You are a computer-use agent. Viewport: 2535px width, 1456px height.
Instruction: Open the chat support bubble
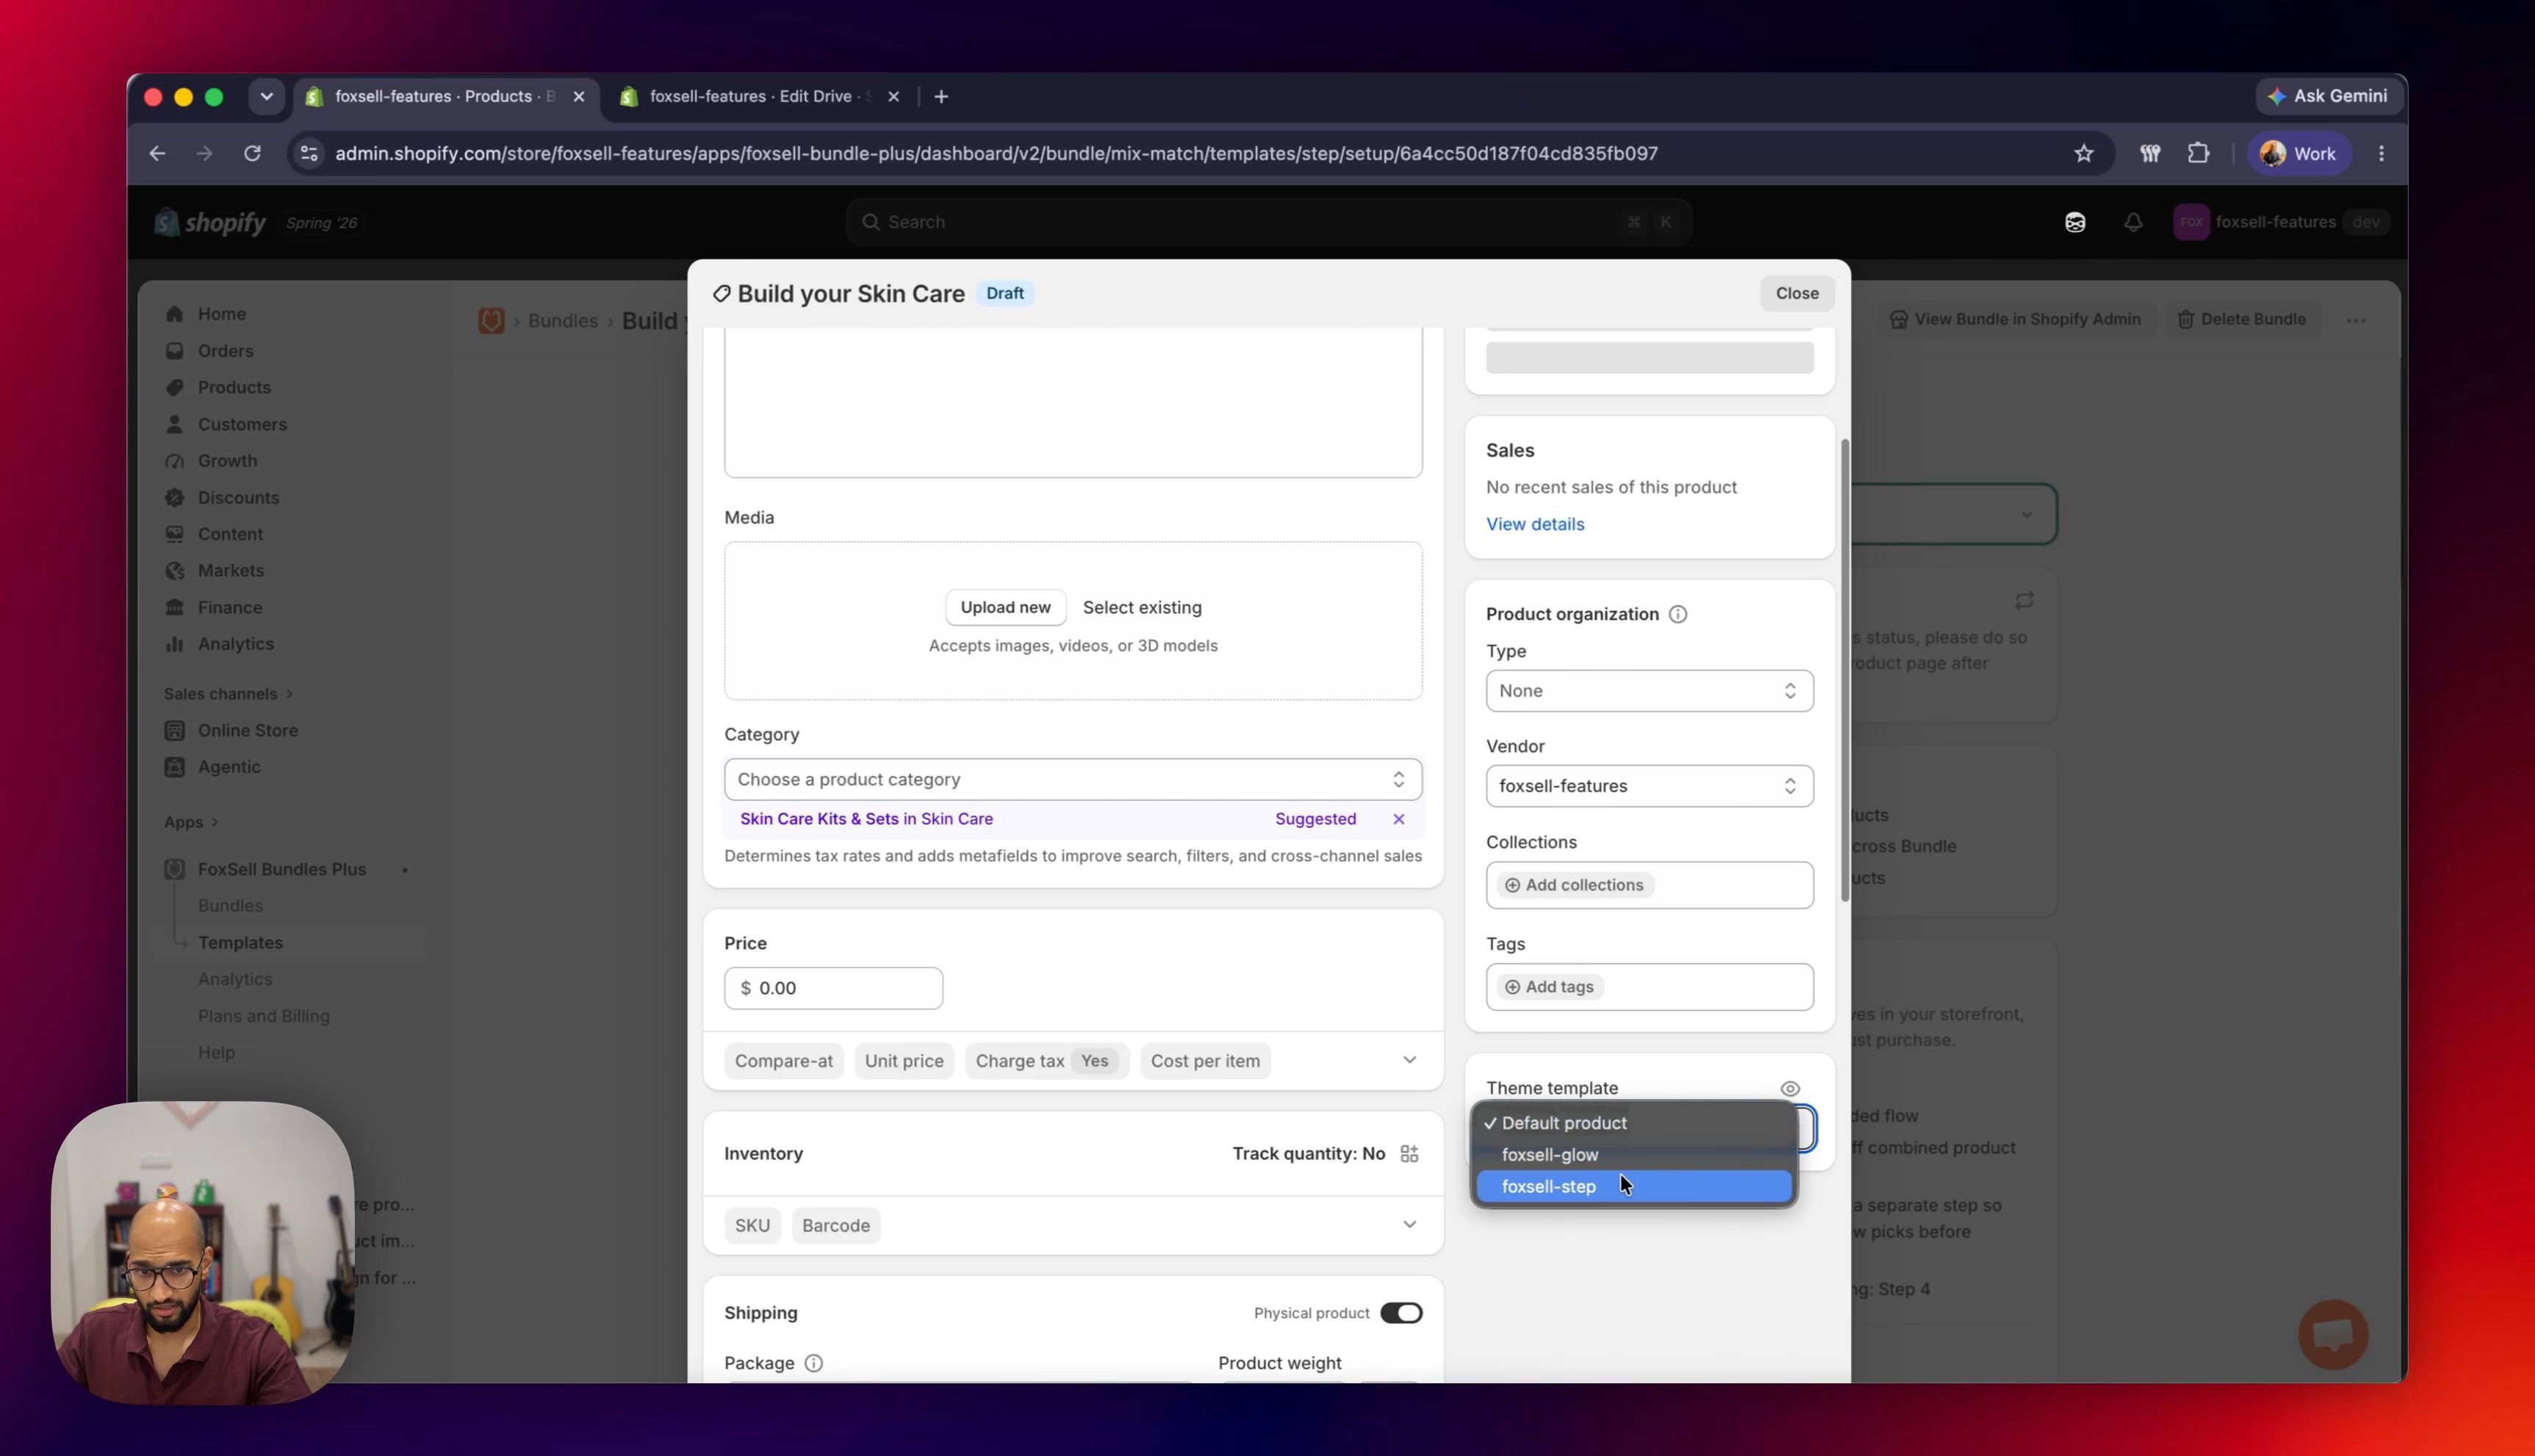point(2333,1334)
